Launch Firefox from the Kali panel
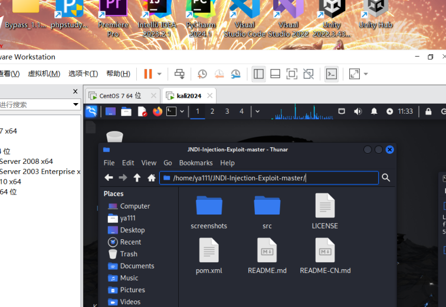Screen dimensions: 446x307 (157, 111)
